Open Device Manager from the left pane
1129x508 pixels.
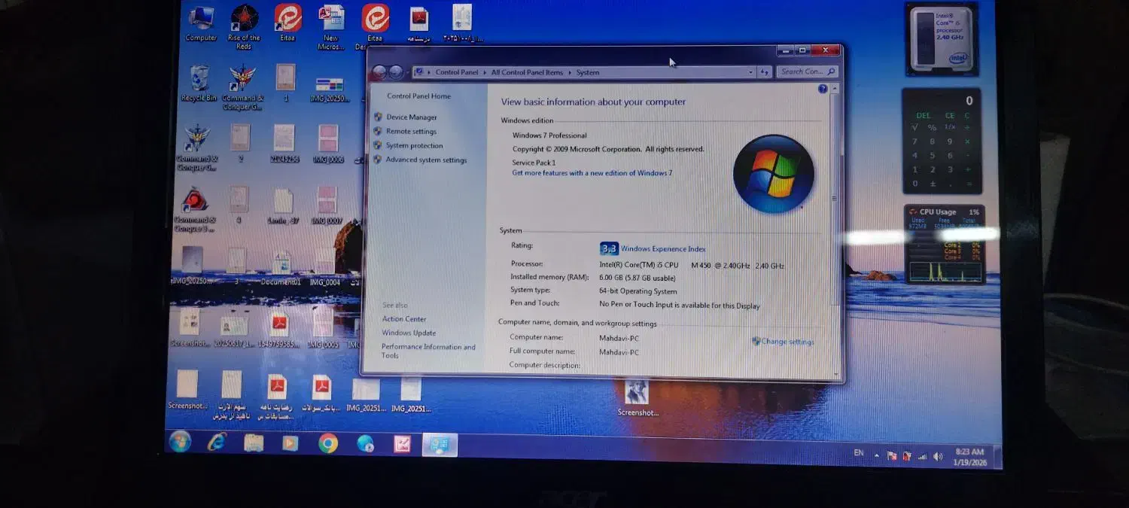point(411,117)
